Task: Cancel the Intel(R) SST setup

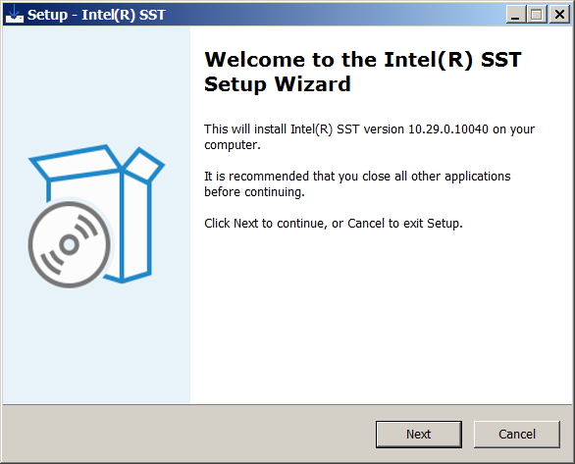Action: (x=517, y=434)
